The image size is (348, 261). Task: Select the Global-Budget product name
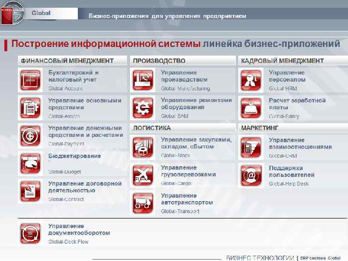coord(65,172)
